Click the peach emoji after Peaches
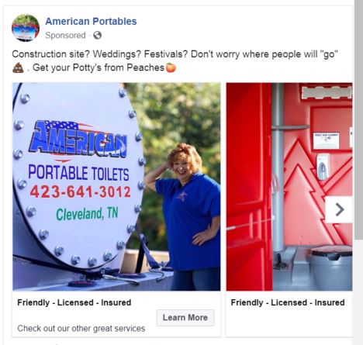The image size is (363, 345). click(171, 67)
